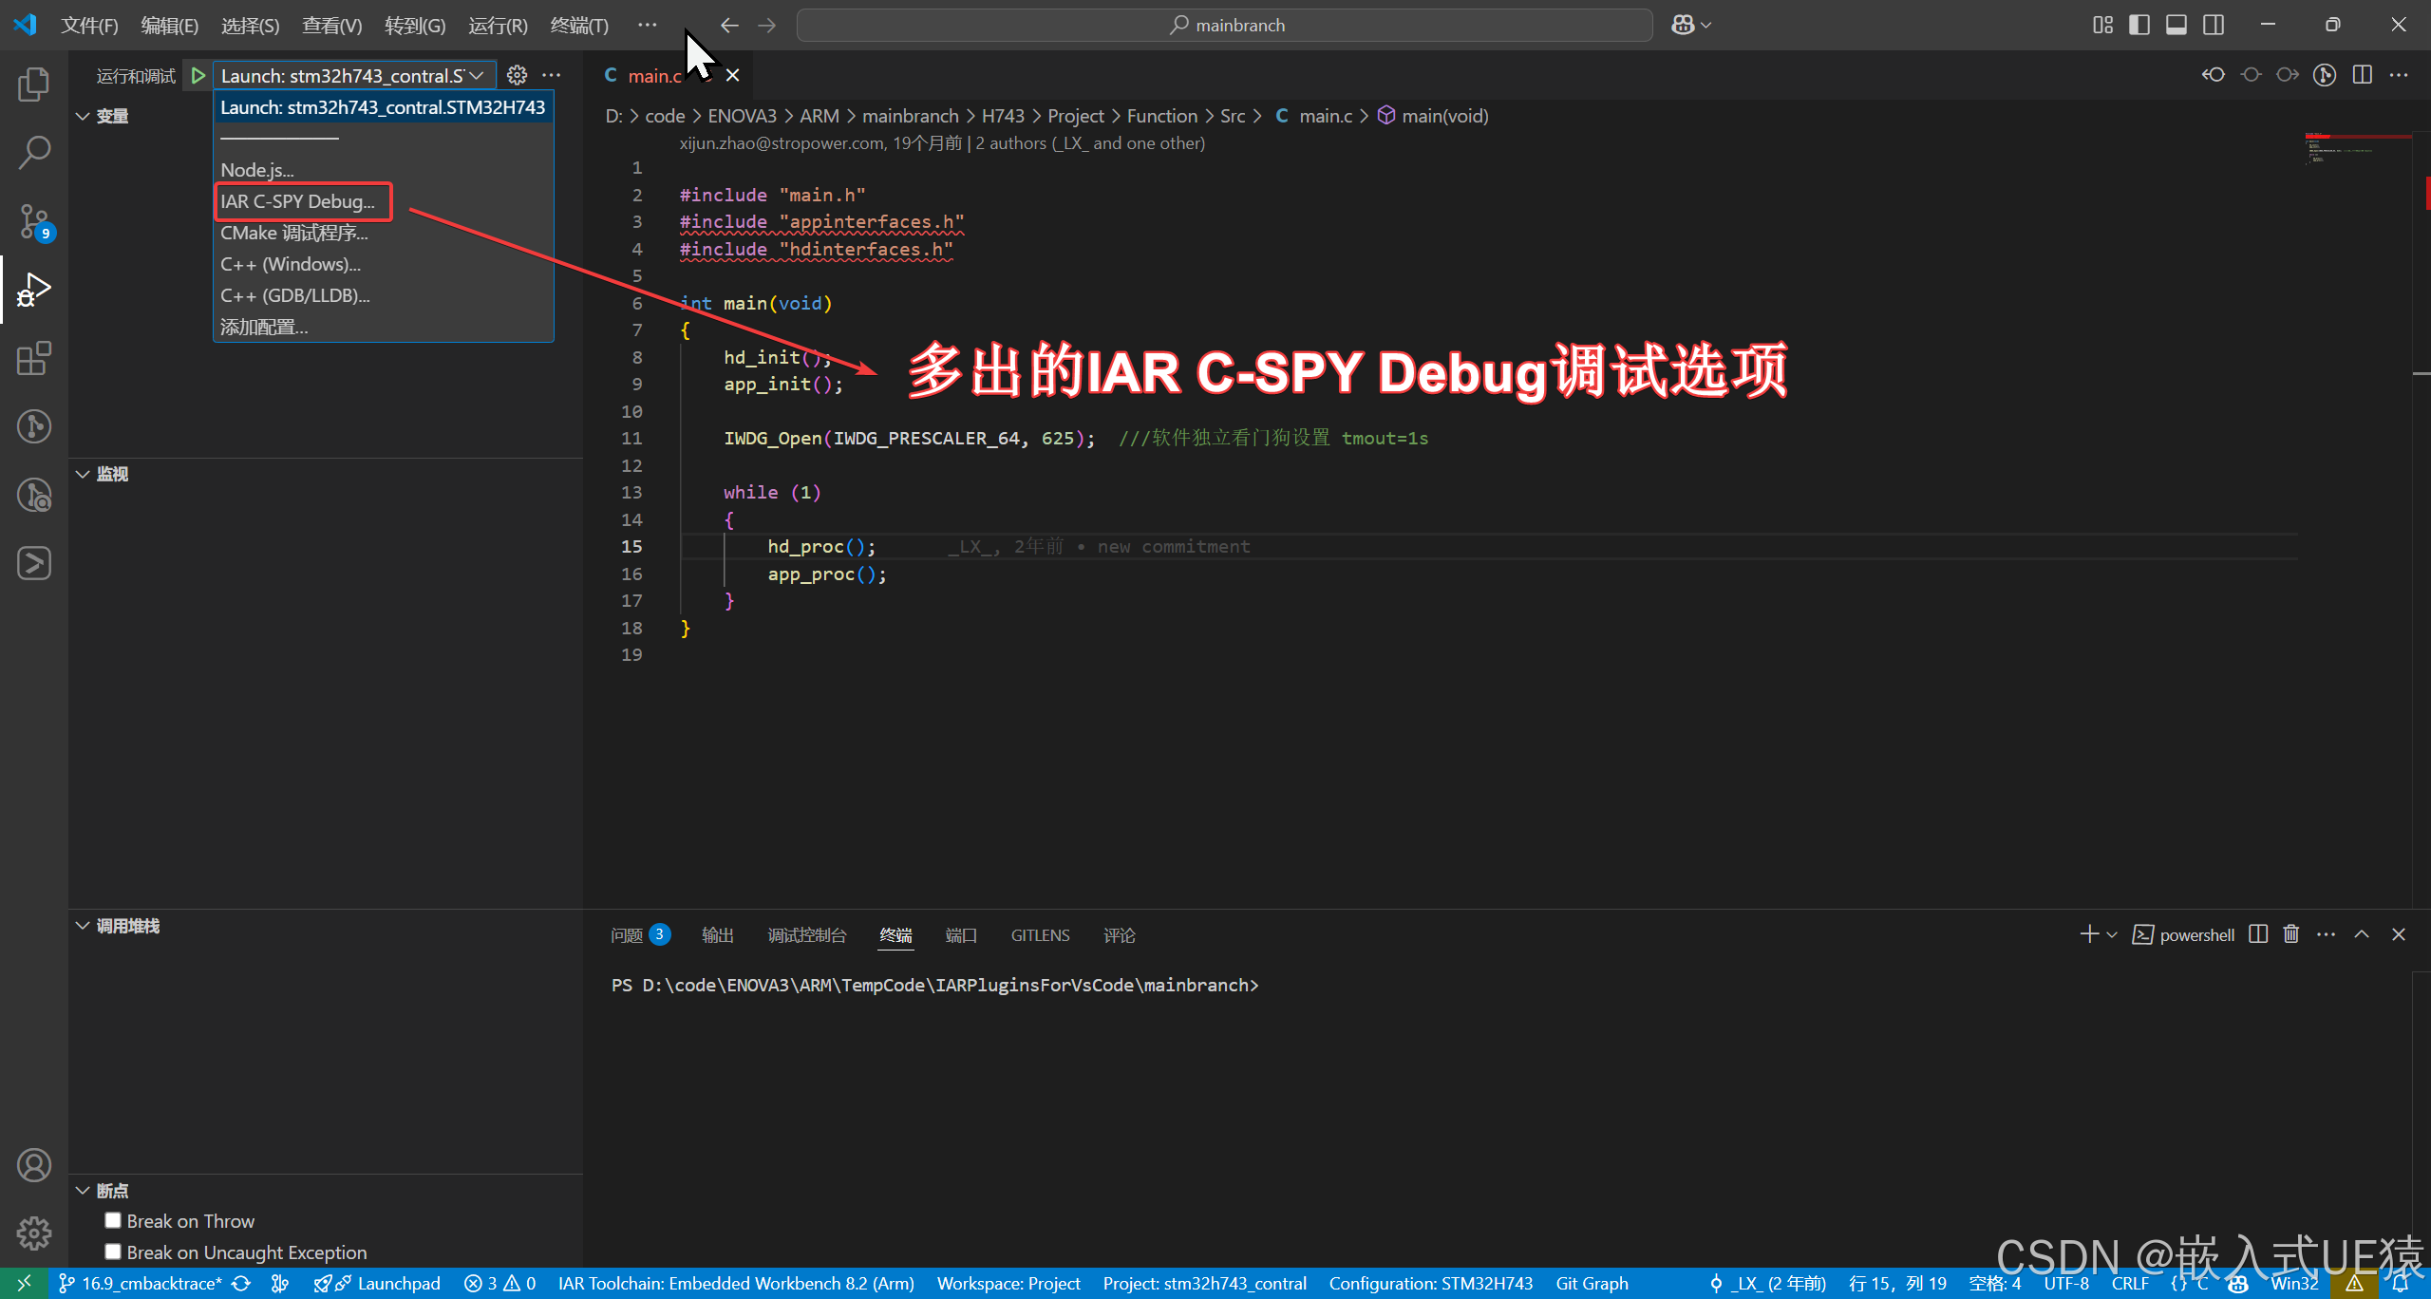Kill terminal with the trash icon
2431x1299 pixels.
[x=2291, y=934]
